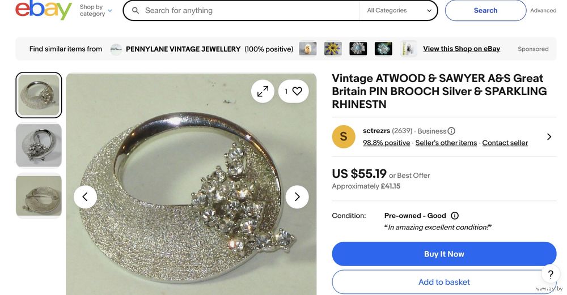The width and height of the screenshot is (567, 295).
Task: Expand the All Categories dropdown
Action: [x=399, y=11]
